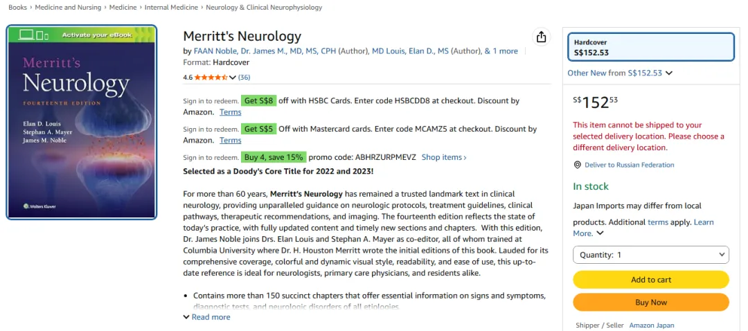Click the Buy Now button
Image resolution: width=748 pixels, height=331 pixels.
[x=650, y=303]
